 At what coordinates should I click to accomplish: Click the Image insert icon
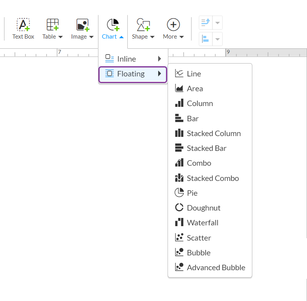click(x=82, y=25)
